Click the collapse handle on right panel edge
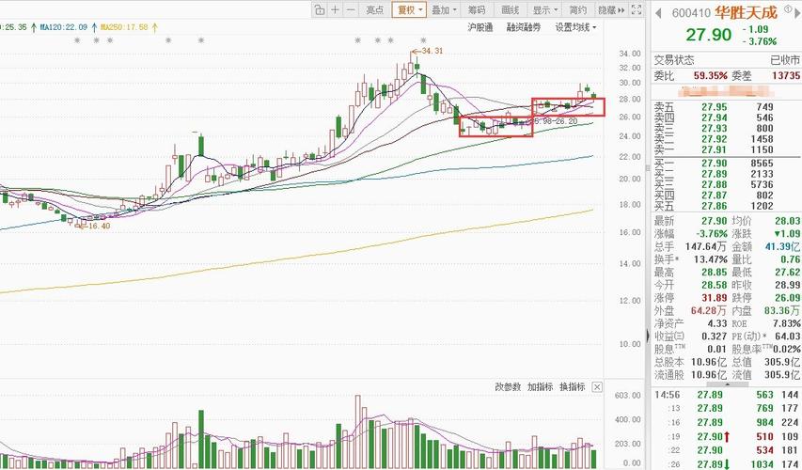Viewport: 802px width, 470px height. pos(649,336)
